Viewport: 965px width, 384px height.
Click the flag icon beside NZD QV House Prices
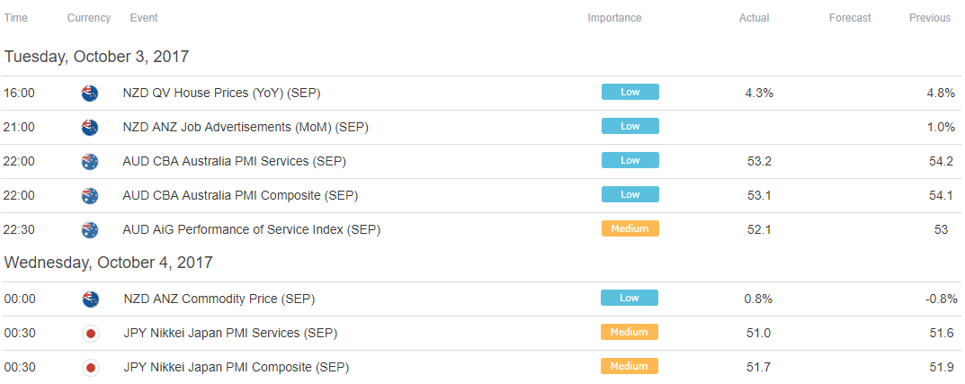coord(90,94)
